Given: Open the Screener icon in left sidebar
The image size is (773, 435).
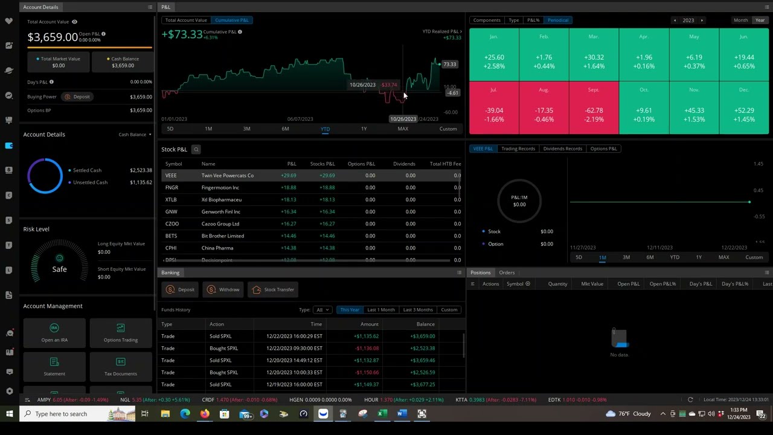Looking at the screenshot, I should coord(9,95).
